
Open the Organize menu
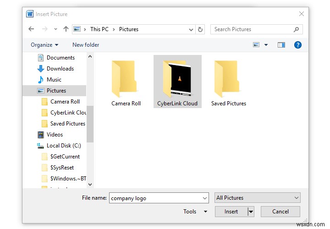(44, 45)
